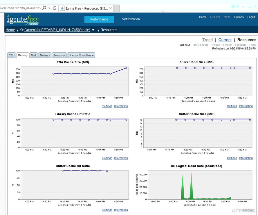Click the browser address bar URL field
The height and width of the screenshot is (215, 258).
(20, 8)
